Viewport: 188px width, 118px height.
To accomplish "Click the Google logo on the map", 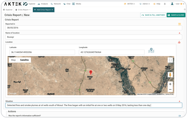I will pos(13,93).
